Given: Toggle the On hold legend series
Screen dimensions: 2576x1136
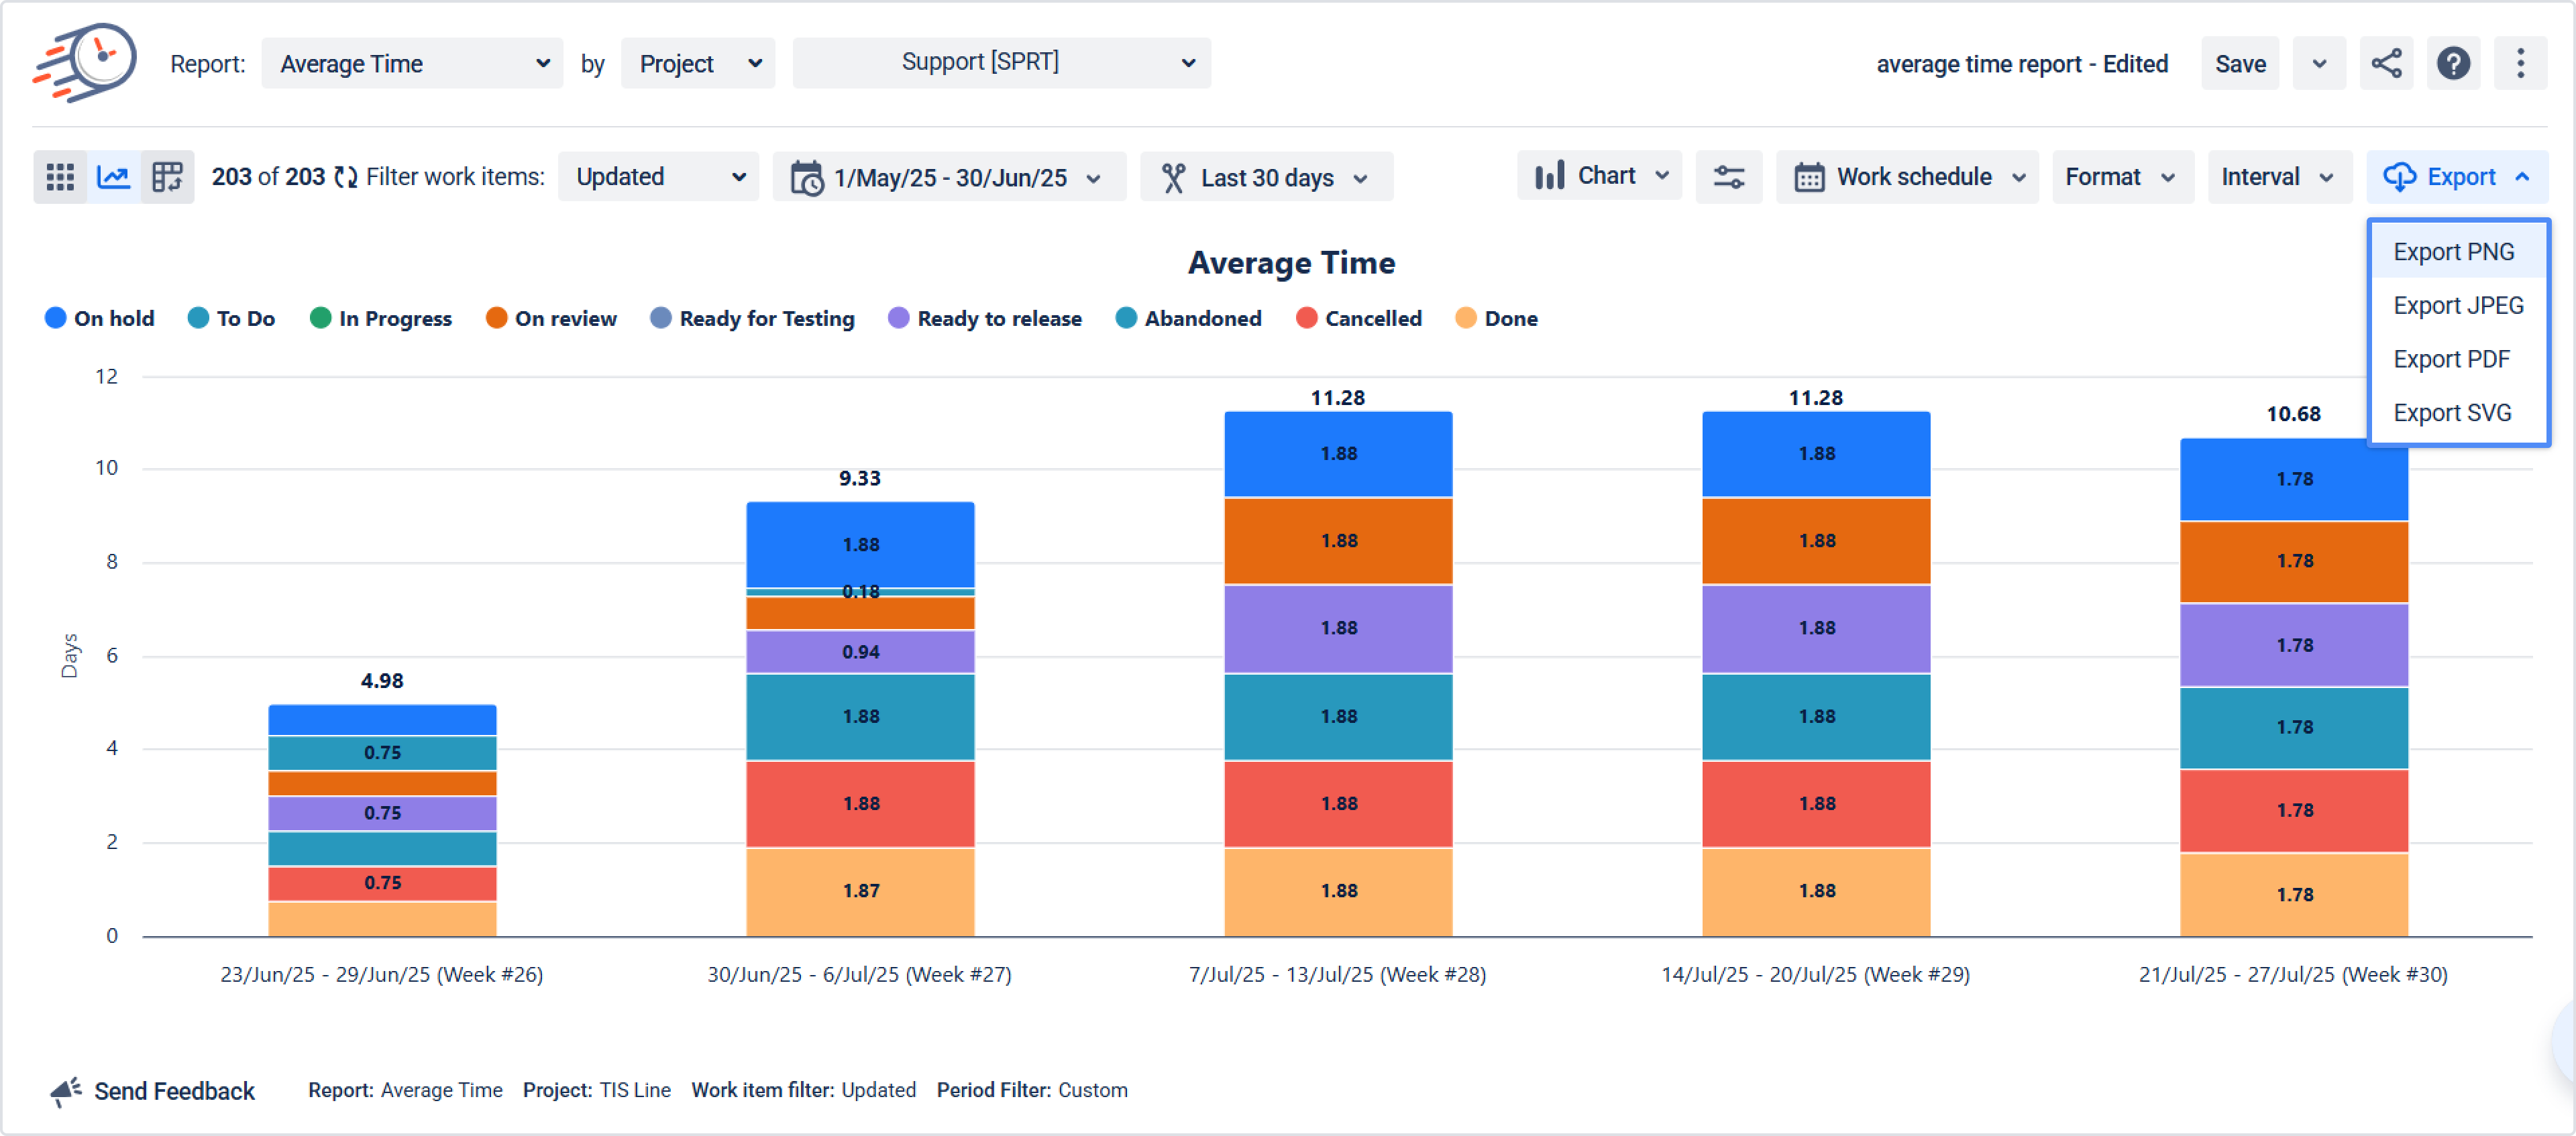Looking at the screenshot, I should click(x=100, y=318).
